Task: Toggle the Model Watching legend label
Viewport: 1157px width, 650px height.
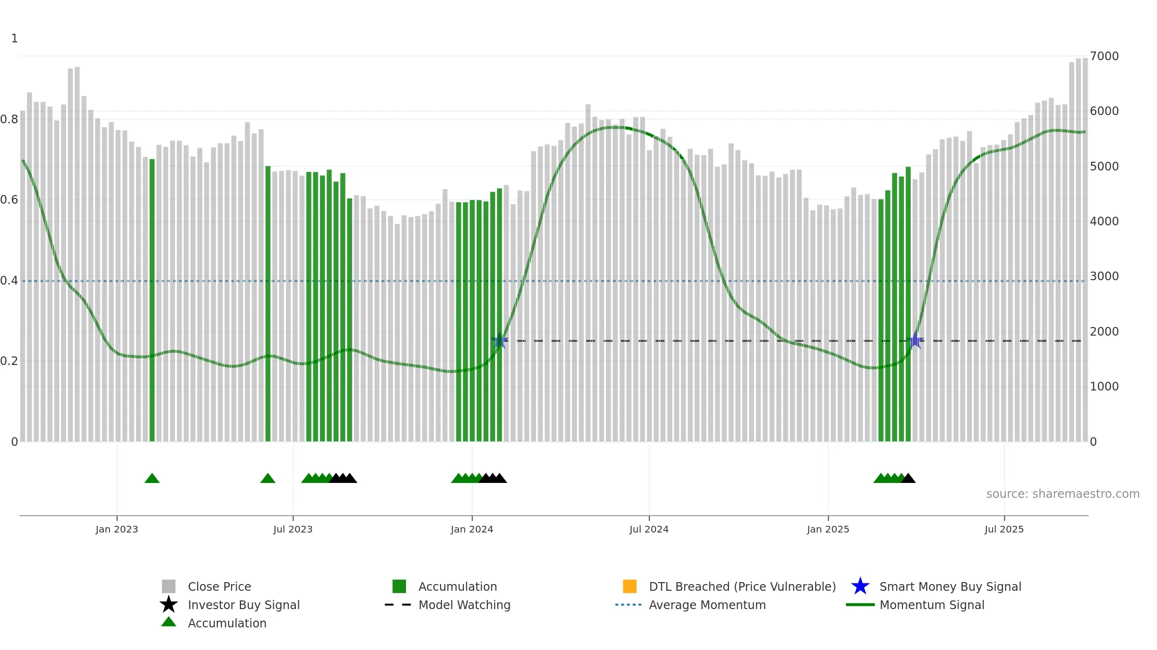Action: (464, 605)
